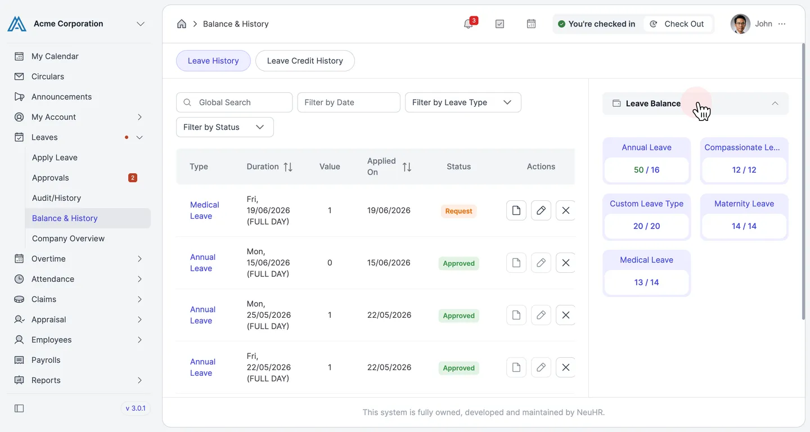Click pencil icon for leave applied 15/06/2026
The width and height of the screenshot is (810, 432).
point(541,263)
